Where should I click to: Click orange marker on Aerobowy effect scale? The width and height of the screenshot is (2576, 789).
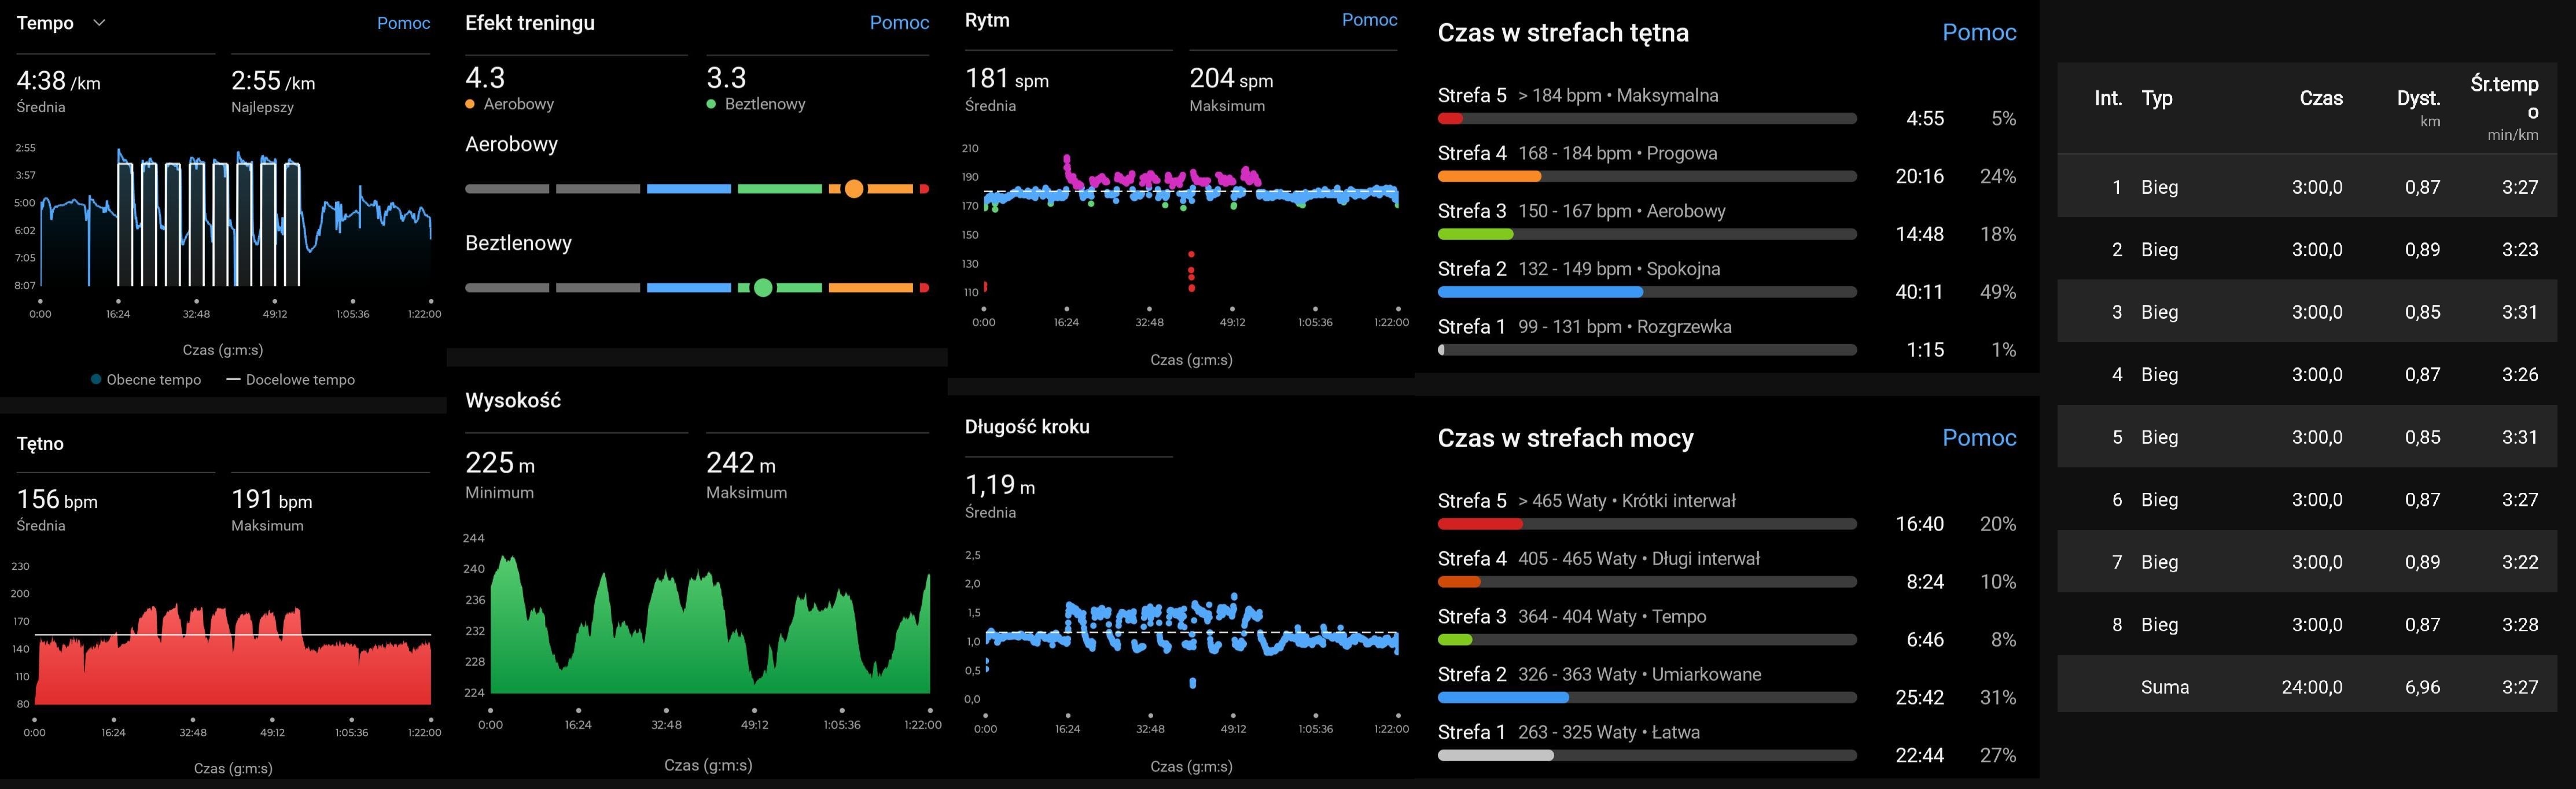853,189
